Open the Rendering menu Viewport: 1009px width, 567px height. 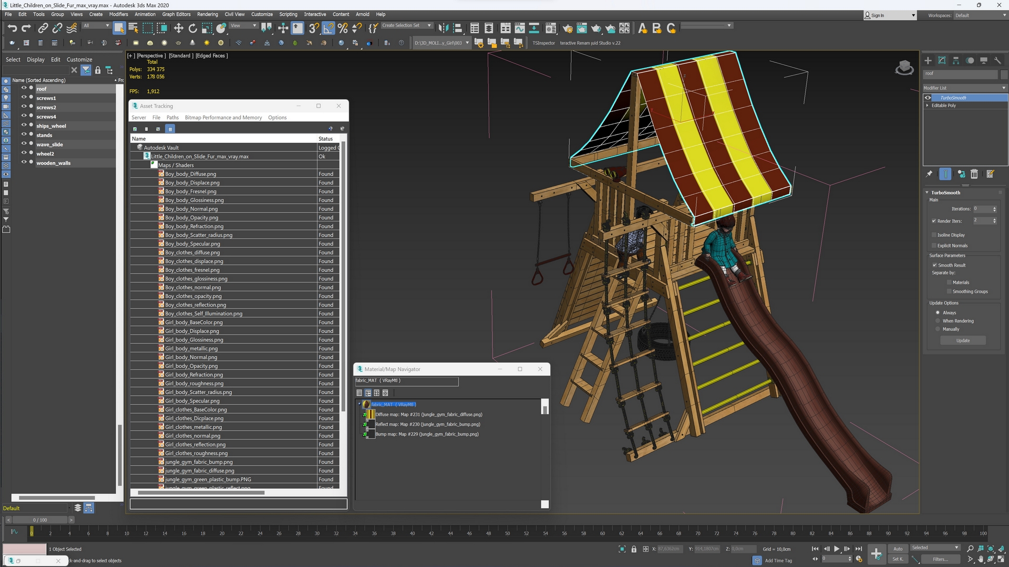[x=208, y=15]
